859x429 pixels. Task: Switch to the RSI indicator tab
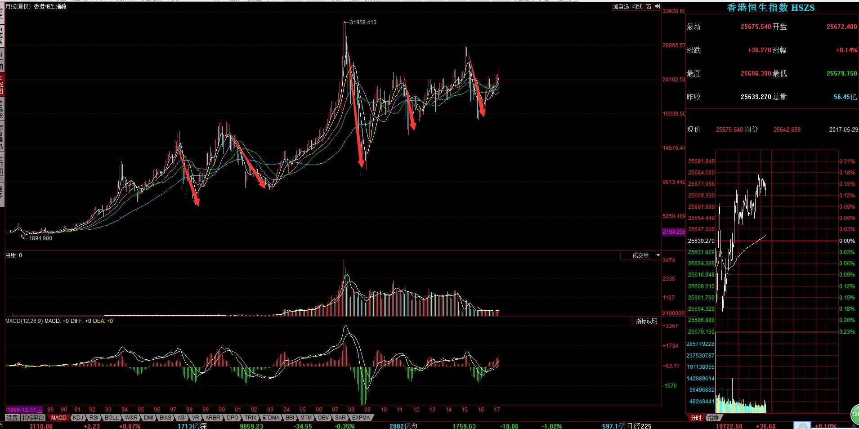94,418
